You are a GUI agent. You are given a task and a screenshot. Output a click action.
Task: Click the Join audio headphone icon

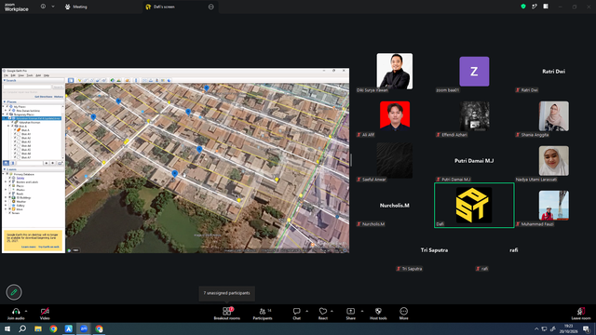16,311
